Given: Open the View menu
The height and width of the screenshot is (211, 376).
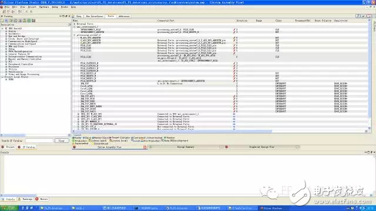Looking at the screenshot, I should point(22,7).
